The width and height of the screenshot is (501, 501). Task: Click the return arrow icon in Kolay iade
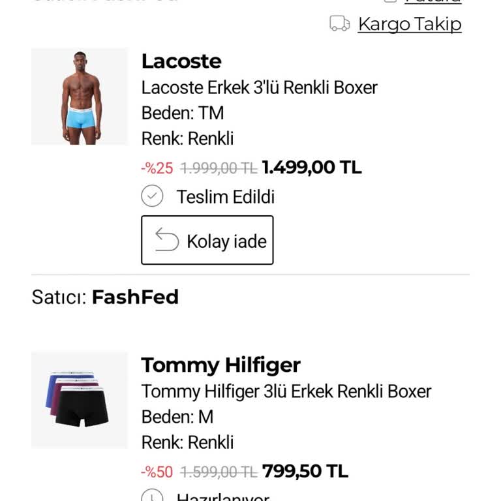167,241
